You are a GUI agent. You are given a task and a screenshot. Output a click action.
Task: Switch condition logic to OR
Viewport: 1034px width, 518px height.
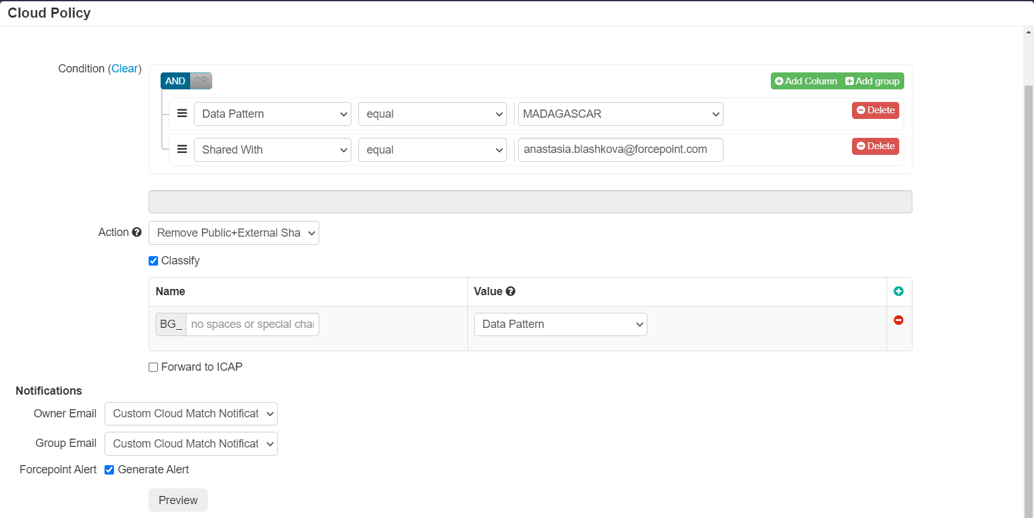coord(201,81)
